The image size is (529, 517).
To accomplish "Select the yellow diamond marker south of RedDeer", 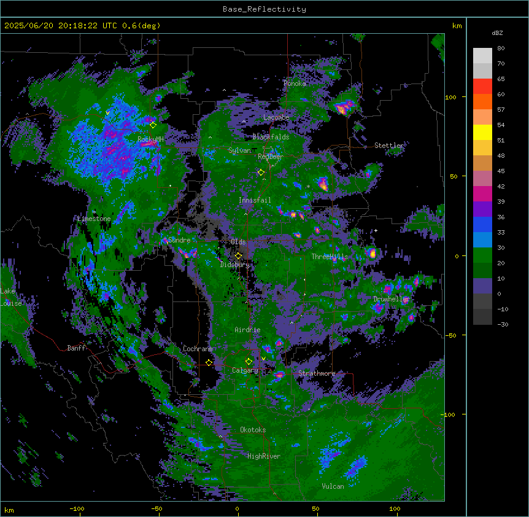I will pos(261,173).
